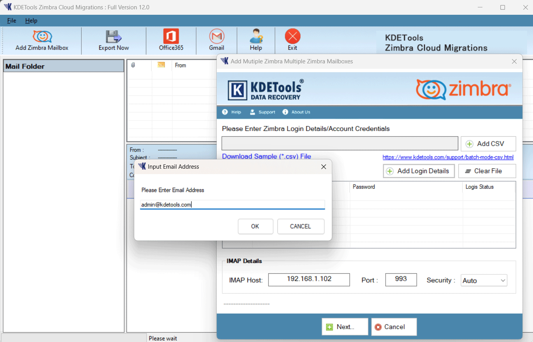The width and height of the screenshot is (533, 342).
Task: Click the From column header
Action: 181,65
